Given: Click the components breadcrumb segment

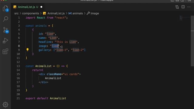Looking at the screenshot, I should point(30,13).
